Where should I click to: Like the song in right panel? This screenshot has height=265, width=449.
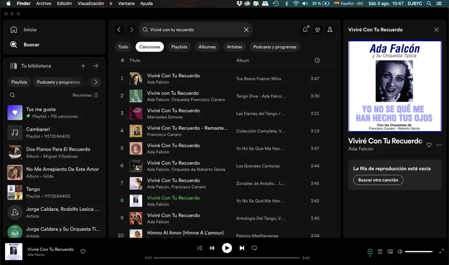click(x=429, y=145)
